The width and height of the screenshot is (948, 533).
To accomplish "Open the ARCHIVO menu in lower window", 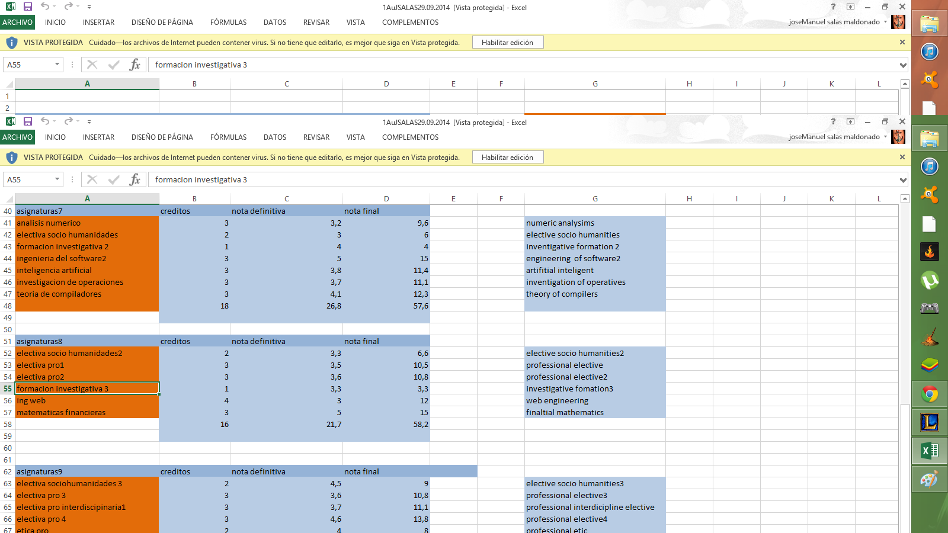I will click(x=17, y=137).
